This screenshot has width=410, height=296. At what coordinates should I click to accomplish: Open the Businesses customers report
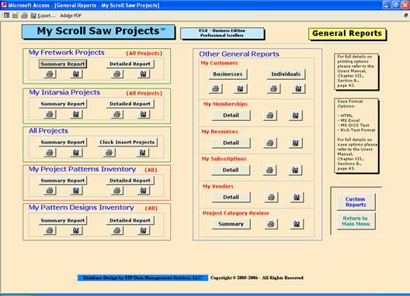(x=228, y=74)
